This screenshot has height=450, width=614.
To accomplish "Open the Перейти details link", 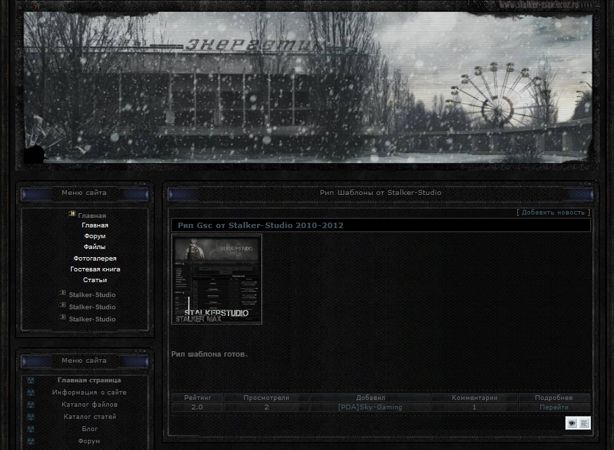I will pos(554,407).
